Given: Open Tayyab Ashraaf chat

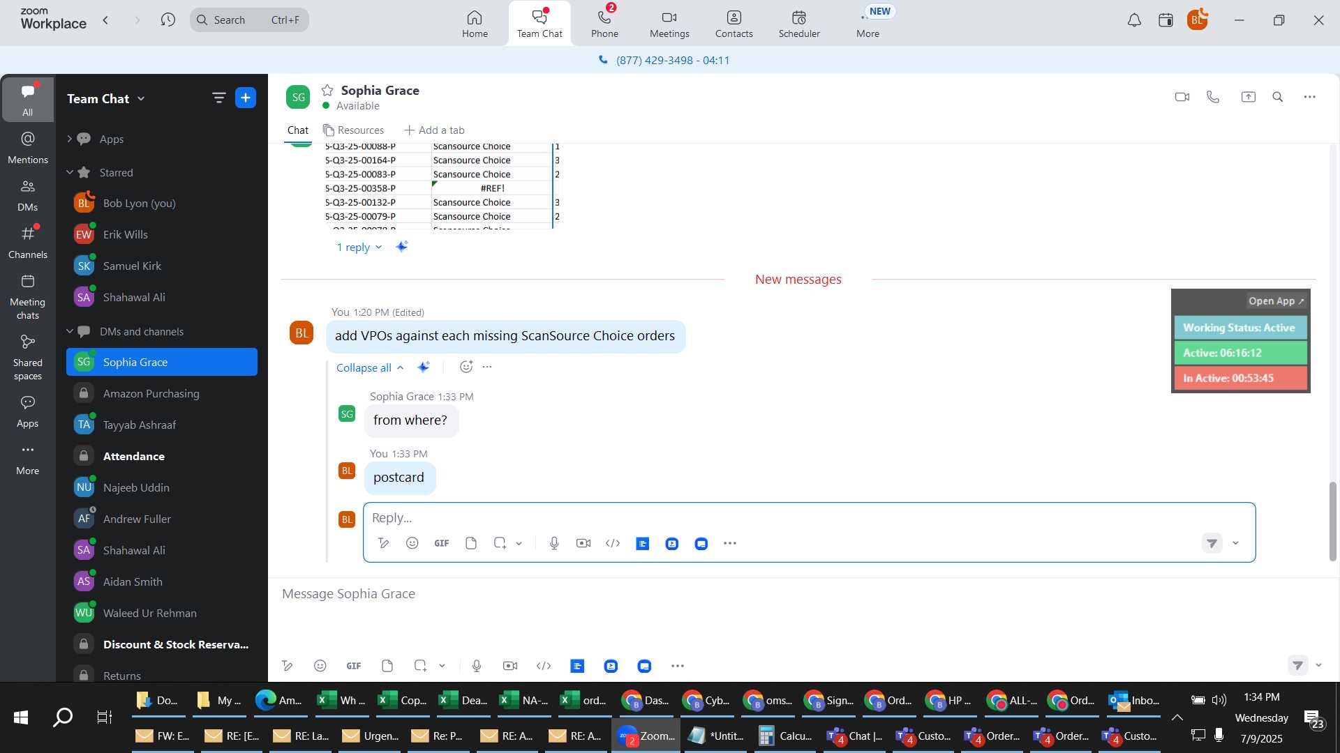Looking at the screenshot, I should pyautogui.click(x=162, y=425).
